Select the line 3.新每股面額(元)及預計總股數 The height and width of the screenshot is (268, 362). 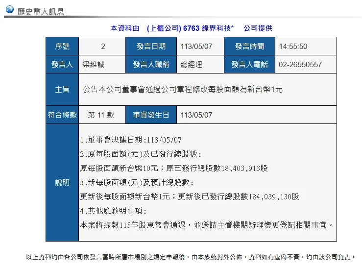pos(137,182)
